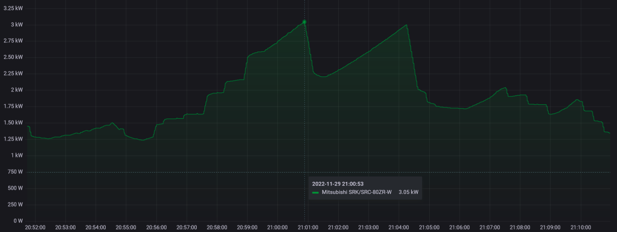Click the 21:08:00 time axis label
This screenshot has height=232, width=617.
point(520,227)
